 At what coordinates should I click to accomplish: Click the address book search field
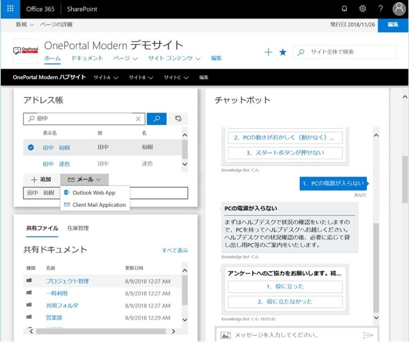[84, 119]
